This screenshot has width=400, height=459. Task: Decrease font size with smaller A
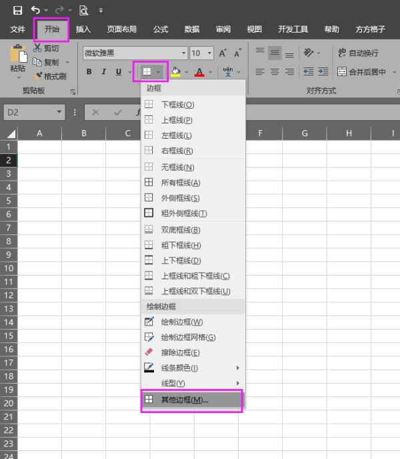[237, 53]
